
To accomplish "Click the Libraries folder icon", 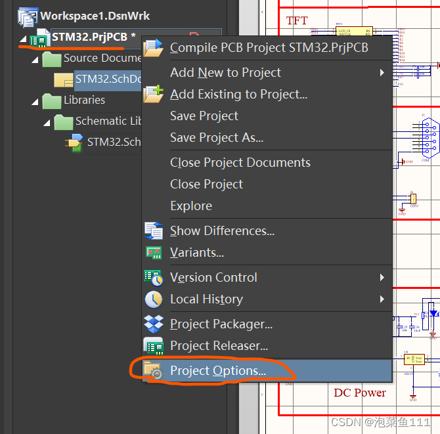I will click(x=52, y=101).
